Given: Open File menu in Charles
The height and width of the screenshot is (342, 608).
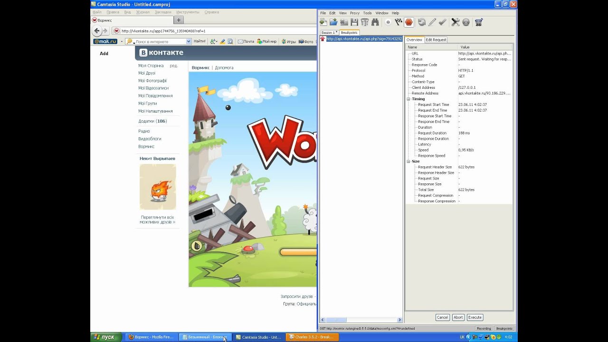Looking at the screenshot, I should 323,13.
